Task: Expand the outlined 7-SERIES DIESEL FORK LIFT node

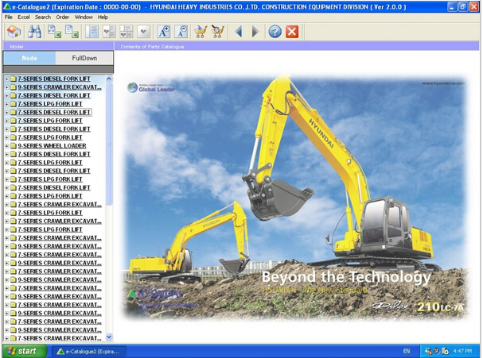Action: [6, 113]
